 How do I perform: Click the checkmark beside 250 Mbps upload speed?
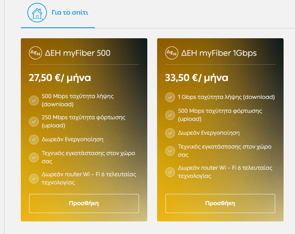coord(34,121)
